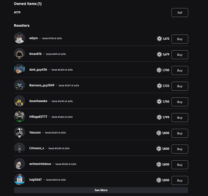Visit ilovethewoke's profile via username

click(38, 101)
